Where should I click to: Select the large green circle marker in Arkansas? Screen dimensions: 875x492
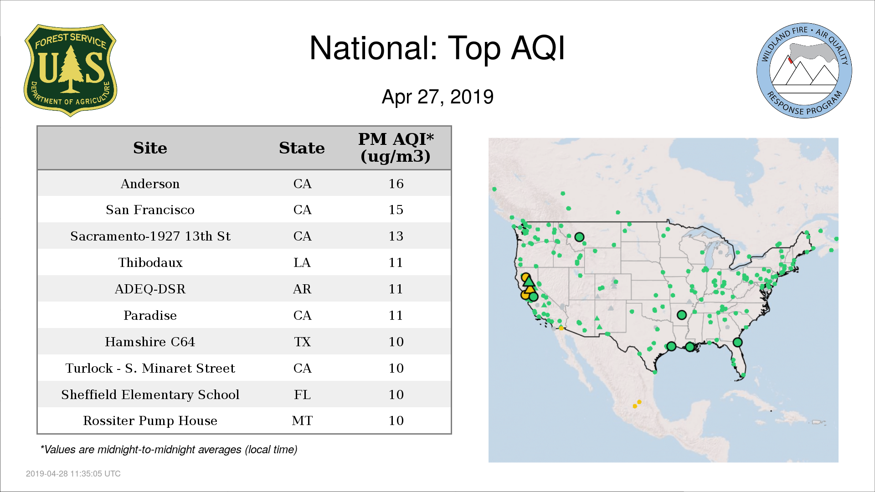[x=682, y=315]
